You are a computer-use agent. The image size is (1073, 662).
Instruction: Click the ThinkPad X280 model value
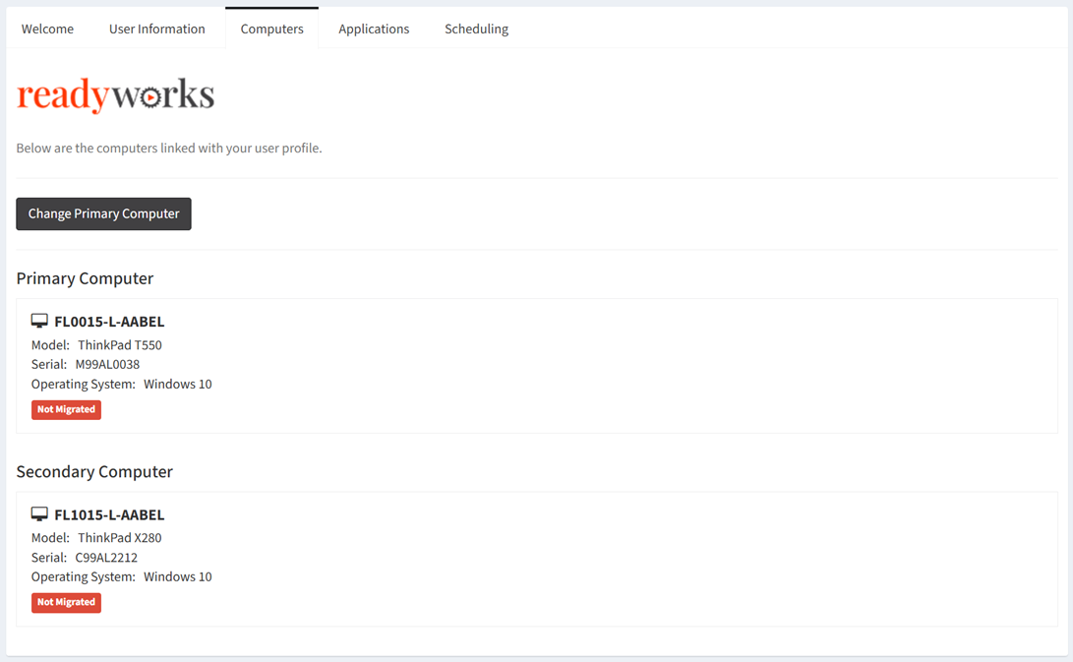(x=120, y=538)
